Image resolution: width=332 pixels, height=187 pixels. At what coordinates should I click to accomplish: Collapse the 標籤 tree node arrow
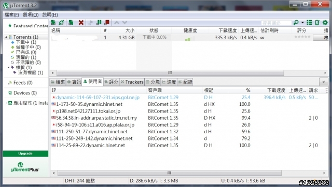click(8, 68)
